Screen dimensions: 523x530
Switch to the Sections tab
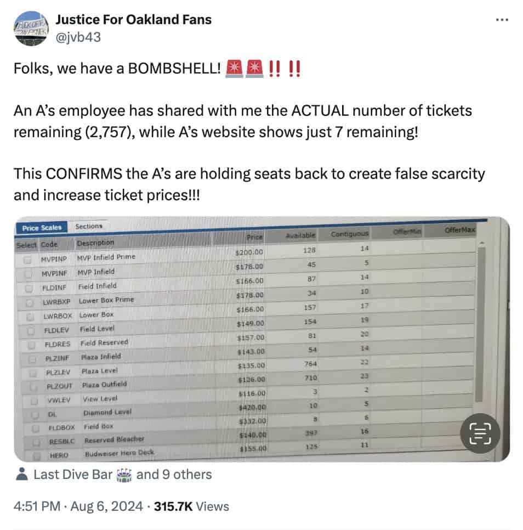point(89,226)
